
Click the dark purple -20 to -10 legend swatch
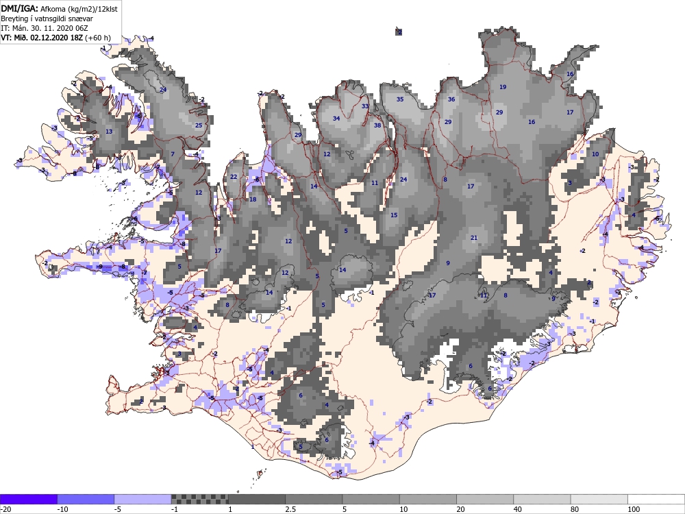click(28, 500)
